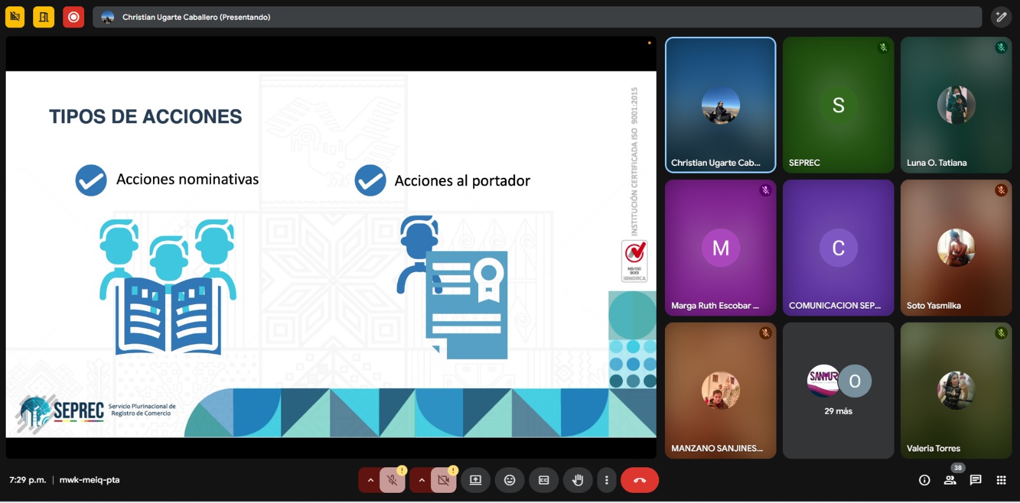1020x503 pixels.
Task: Expand audio settings arrow beside microphone
Action: pos(370,480)
